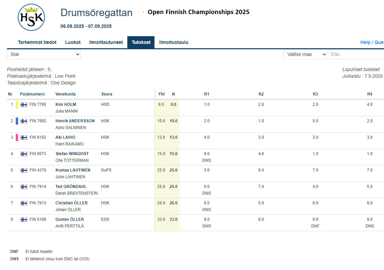The height and width of the screenshot is (270, 384).
Task: Click sailor name Kim HOLM
Action: click(x=66, y=105)
